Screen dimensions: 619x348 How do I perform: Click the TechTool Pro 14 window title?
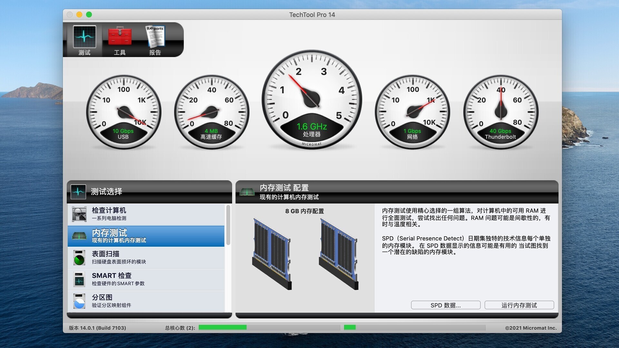312,15
